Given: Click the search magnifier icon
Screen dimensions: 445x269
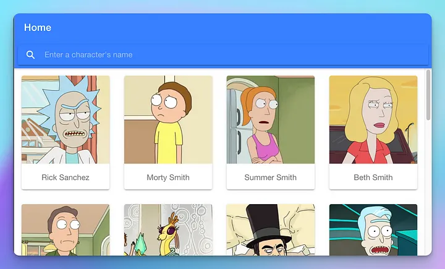Looking at the screenshot, I should pos(30,54).
